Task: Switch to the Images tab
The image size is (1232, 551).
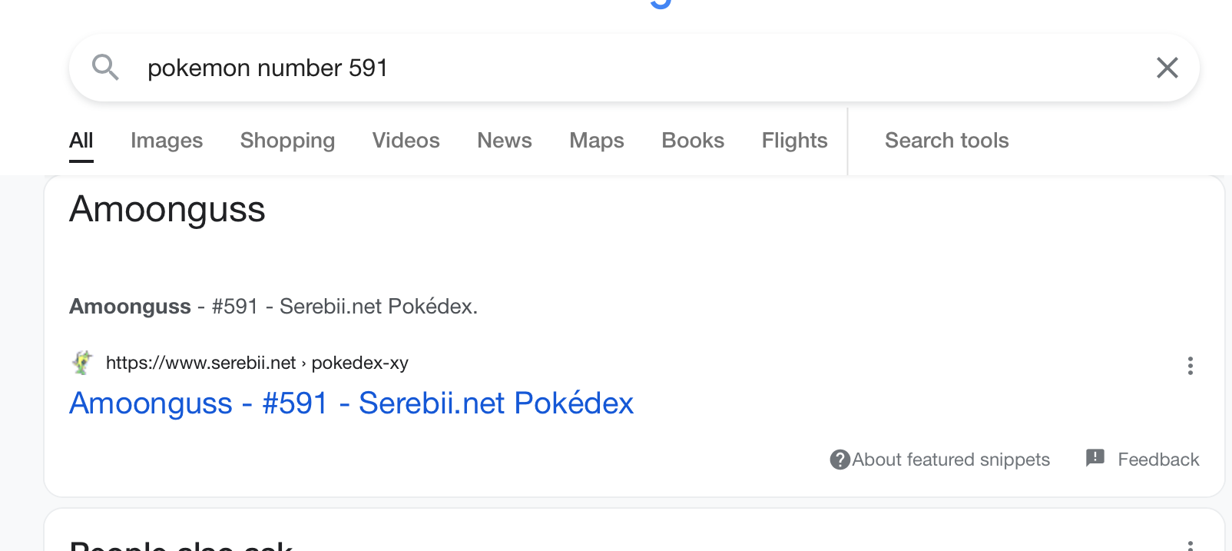Action: pos(167,141)
